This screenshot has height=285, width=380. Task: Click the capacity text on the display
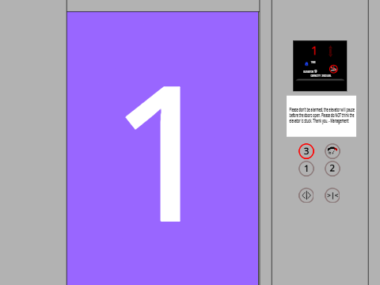(321, 76)
